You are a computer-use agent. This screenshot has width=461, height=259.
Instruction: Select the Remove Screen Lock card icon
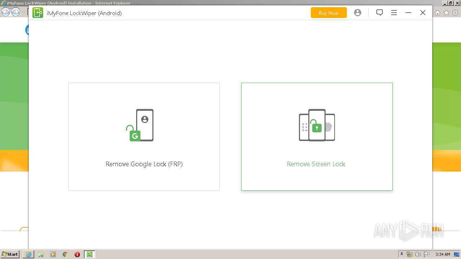[x=317, y=125]
